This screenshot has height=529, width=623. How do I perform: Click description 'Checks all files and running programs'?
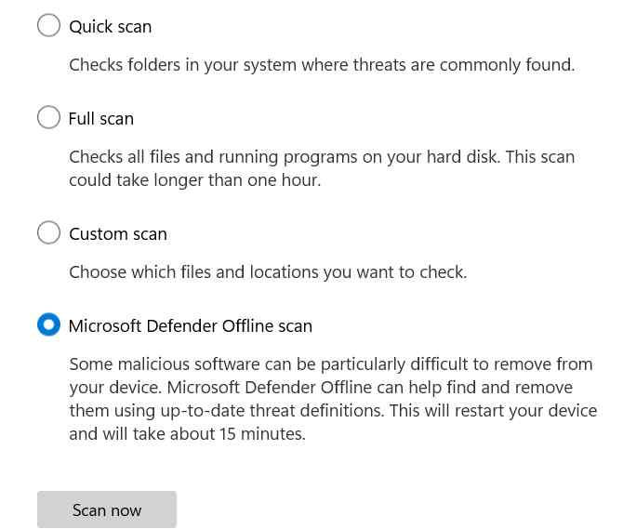(x=322, y=168)
